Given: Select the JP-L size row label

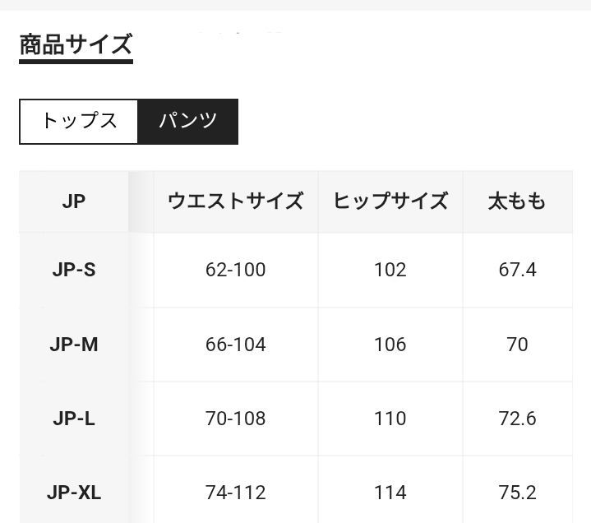Looking at the screenshot, I should pyautogui.click(x=74, y=419).
